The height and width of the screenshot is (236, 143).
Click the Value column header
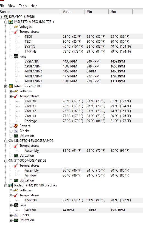[73, 12]
